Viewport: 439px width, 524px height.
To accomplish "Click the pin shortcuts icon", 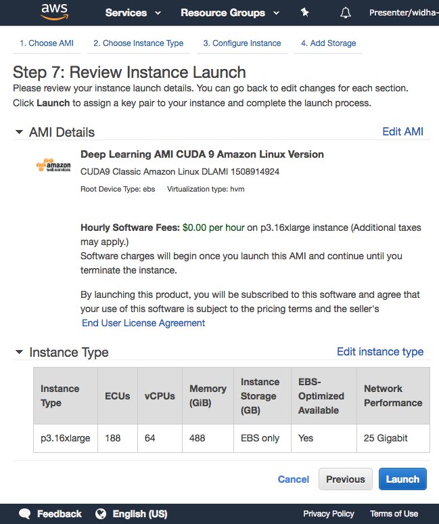I will (304, 13).
